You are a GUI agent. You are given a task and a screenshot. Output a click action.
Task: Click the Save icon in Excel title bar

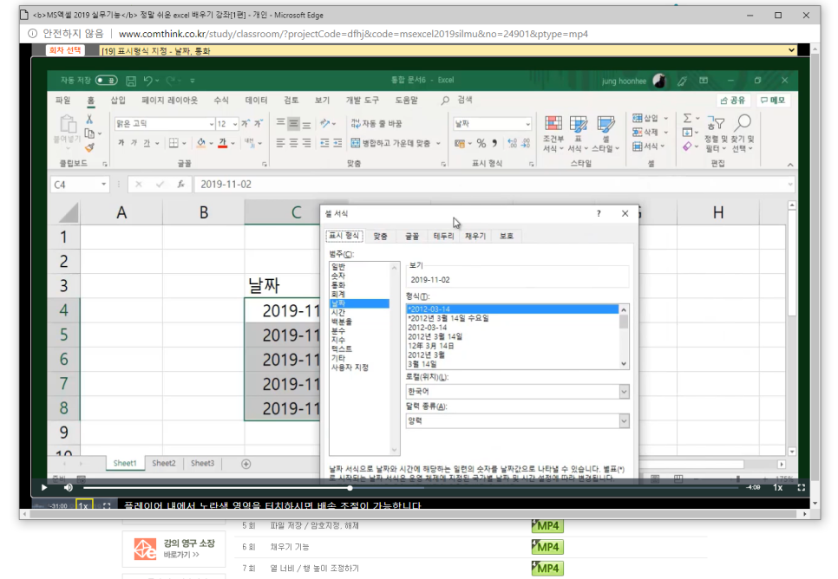[131, 81]
